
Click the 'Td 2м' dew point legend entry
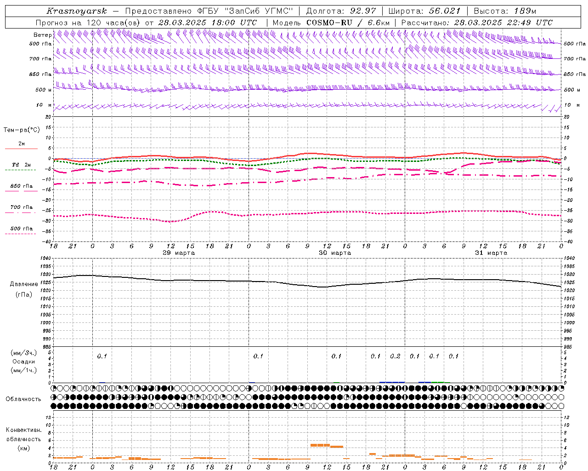pos(21,165)
